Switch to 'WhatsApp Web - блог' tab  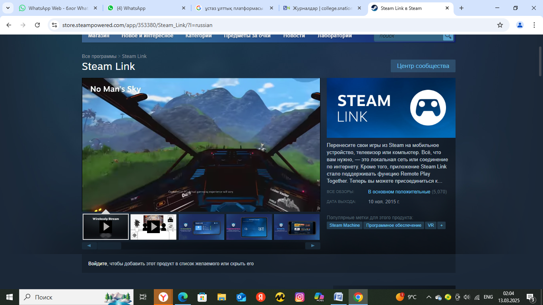point(58,8)
